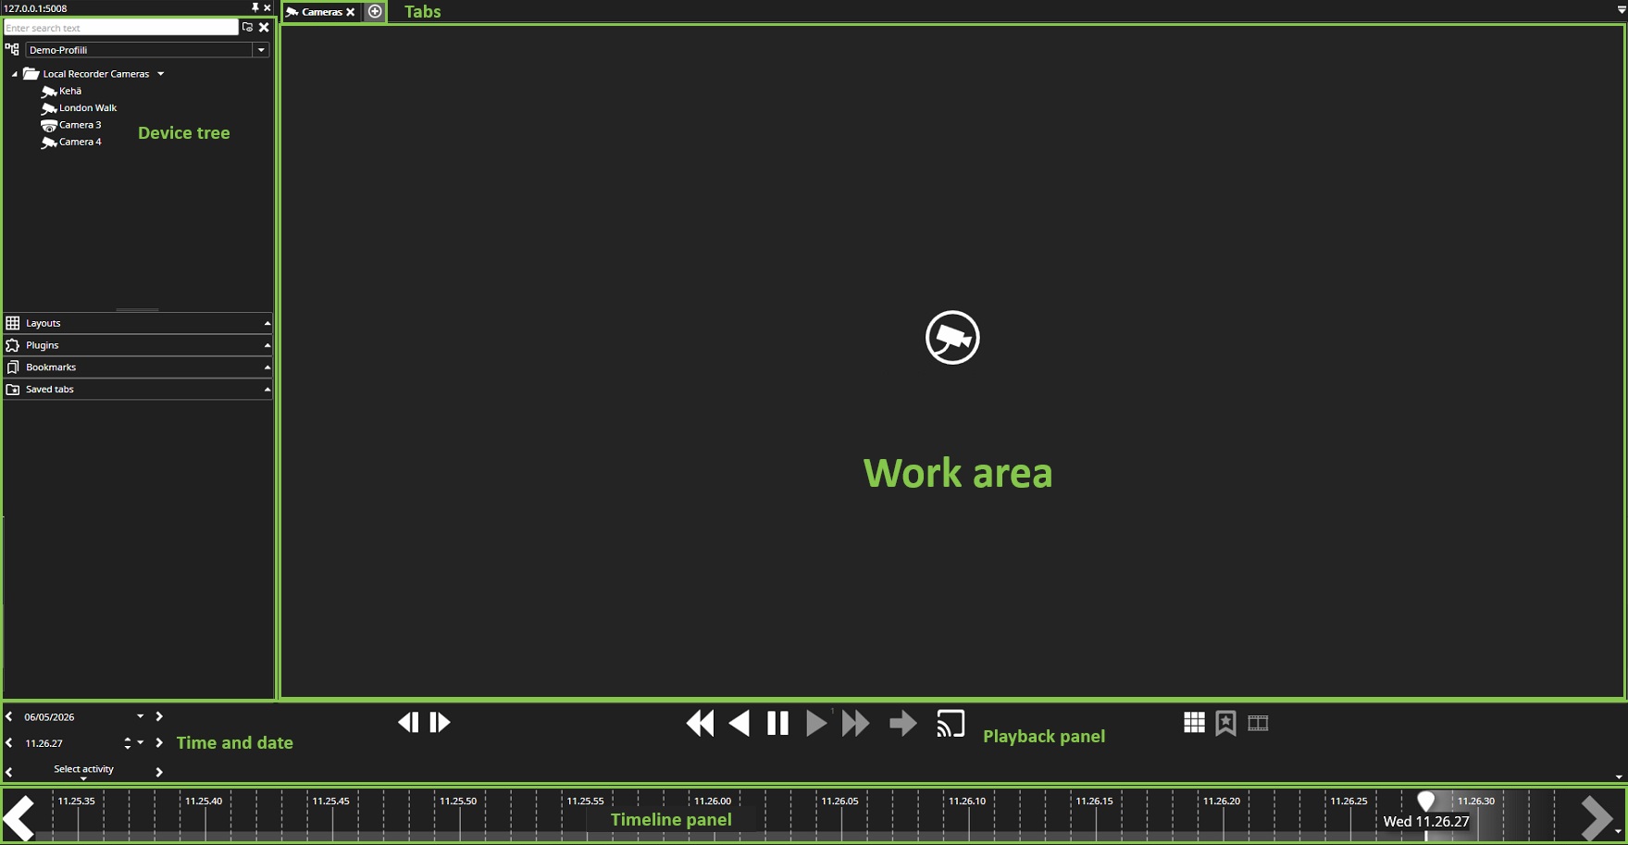The image size is (1628, 845).
Task: Jump to previous activity
Action: [9, 772]
